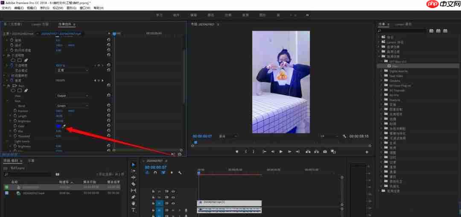Filter effects by Accelerated Effects icon

pyautogui.click(x=431, y=31)
